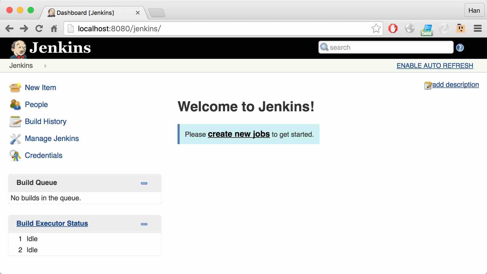Open the browser hamburger menu

pyautogui.click(x=477, y=28)
